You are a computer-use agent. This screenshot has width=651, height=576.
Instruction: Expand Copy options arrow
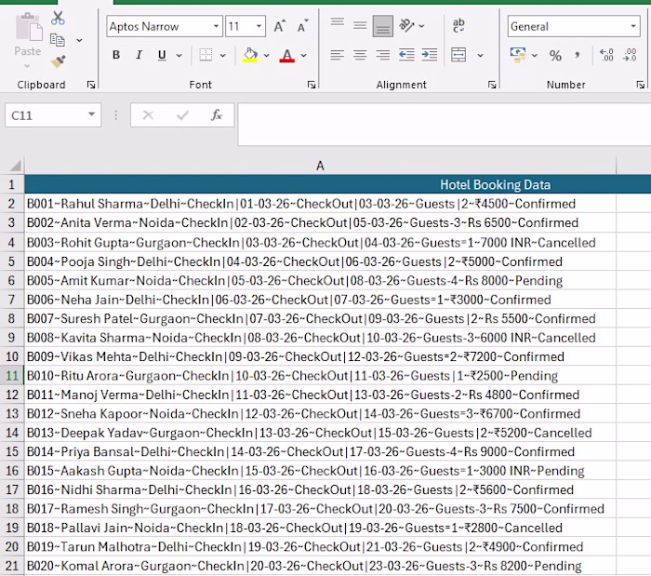click(79, 40)
